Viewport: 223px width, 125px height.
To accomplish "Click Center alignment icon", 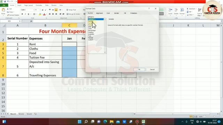I will click(x=53, y=14).
